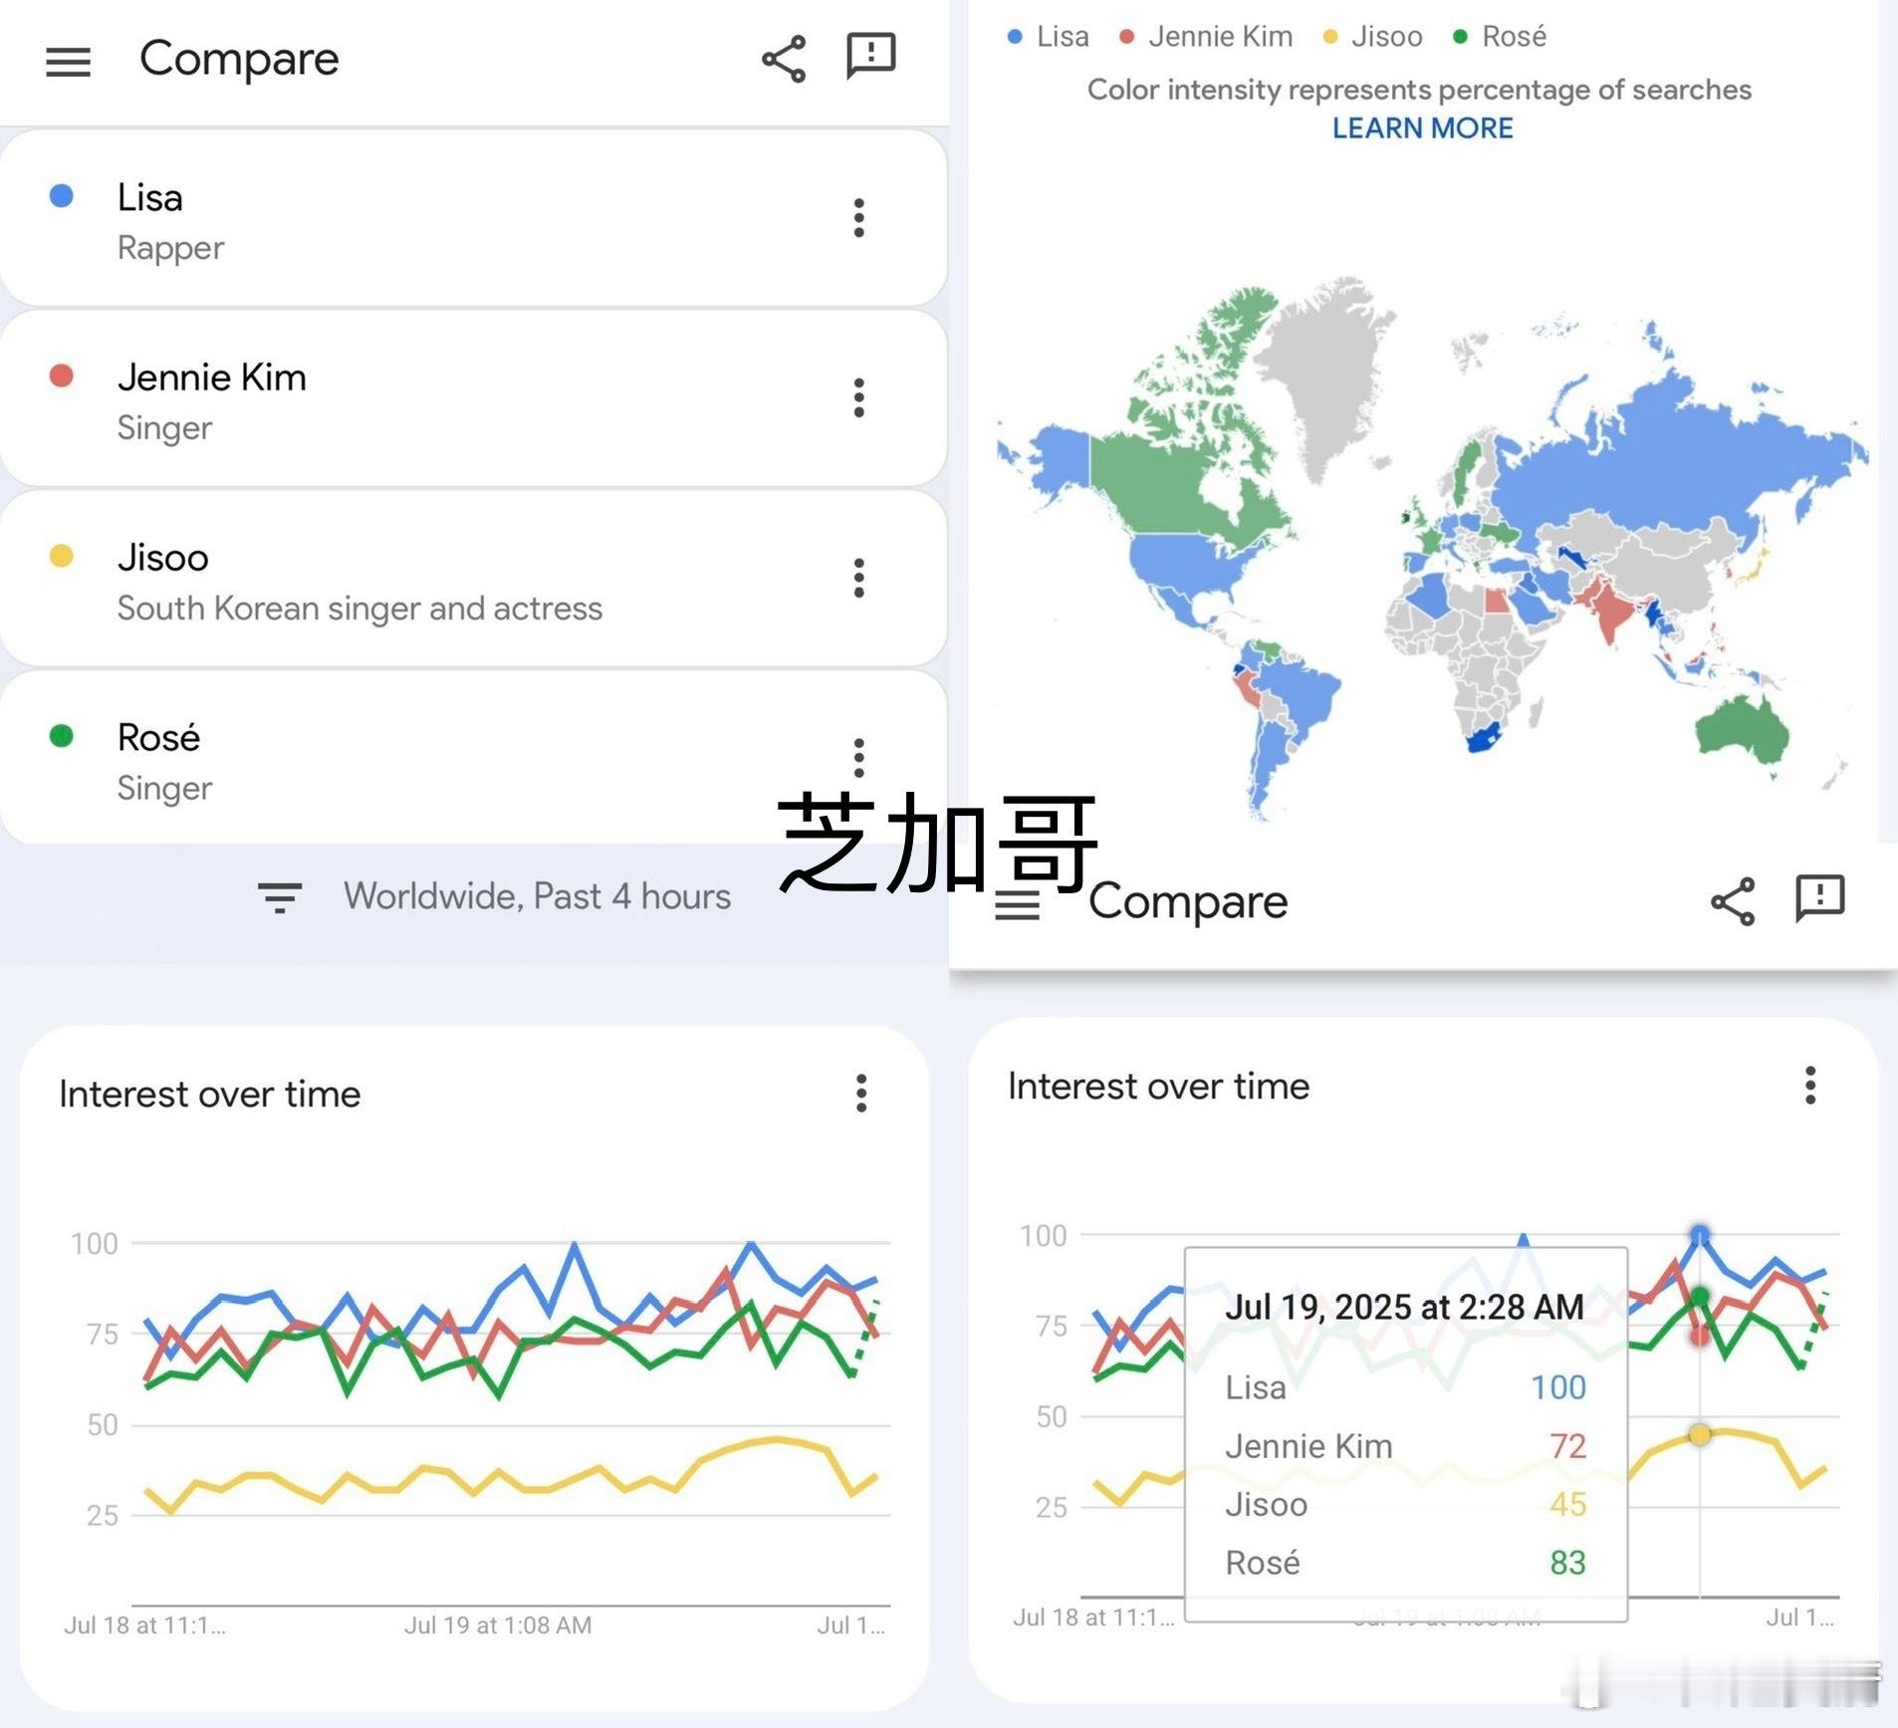Open the hamburger menu beside top-left Compare
This screenshot has height=1728, width=1898.
[68, 62]
